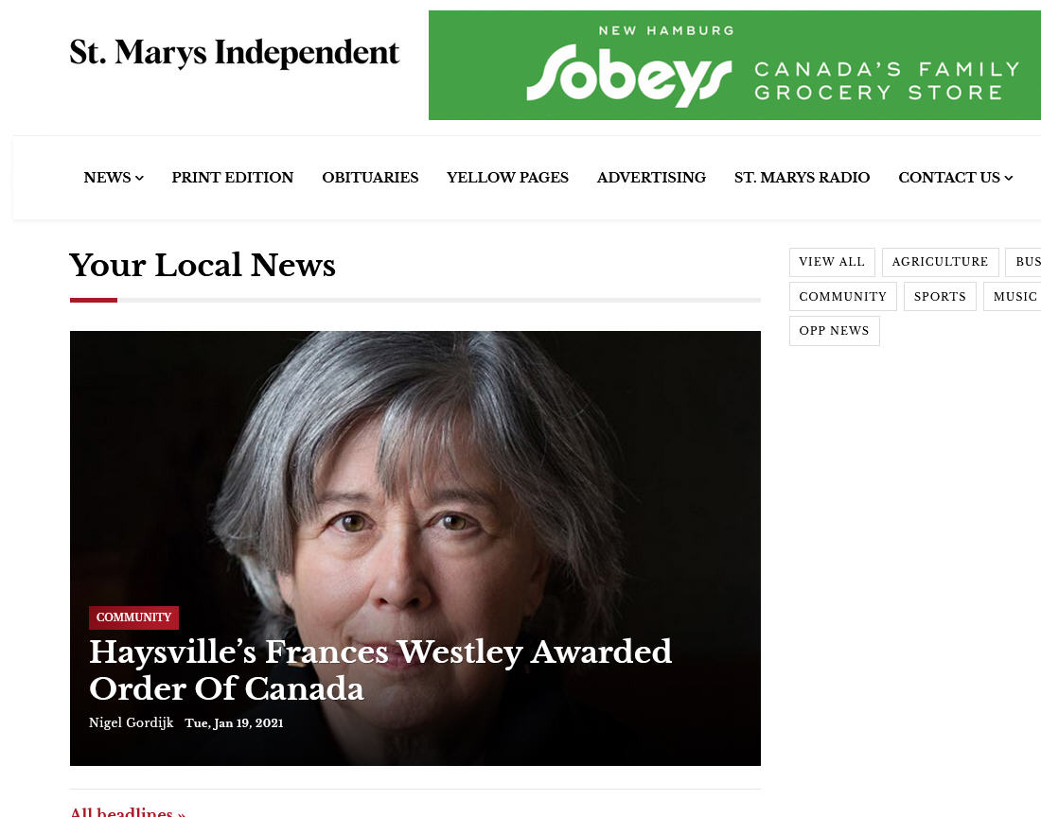
Task: Expand the Contact Us dropdown menu
Action: coord(956,178)
